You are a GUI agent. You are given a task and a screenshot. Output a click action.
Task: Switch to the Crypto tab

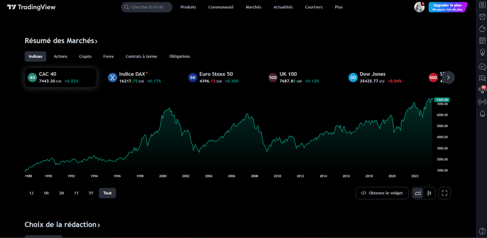pyautogui.click(x=85, y=57)
